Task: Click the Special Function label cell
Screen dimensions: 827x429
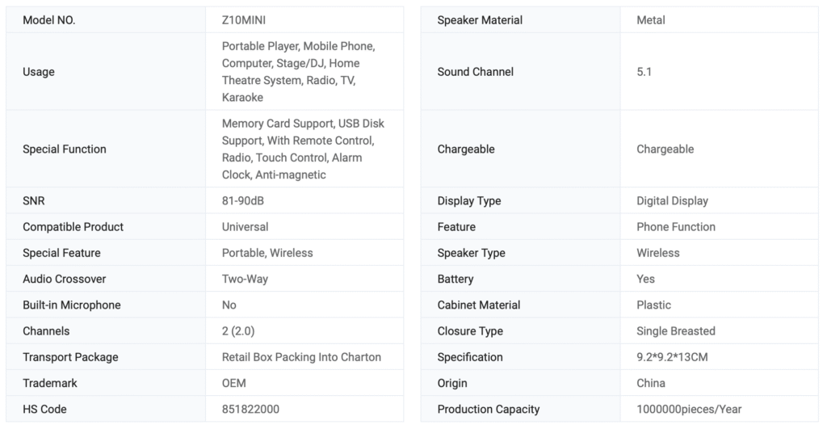Action: coord(65,149)
